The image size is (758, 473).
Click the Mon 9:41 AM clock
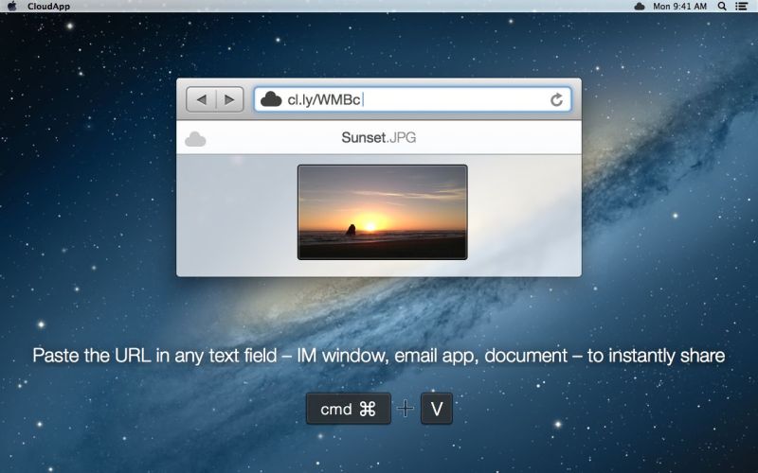(x=679, y=6)
